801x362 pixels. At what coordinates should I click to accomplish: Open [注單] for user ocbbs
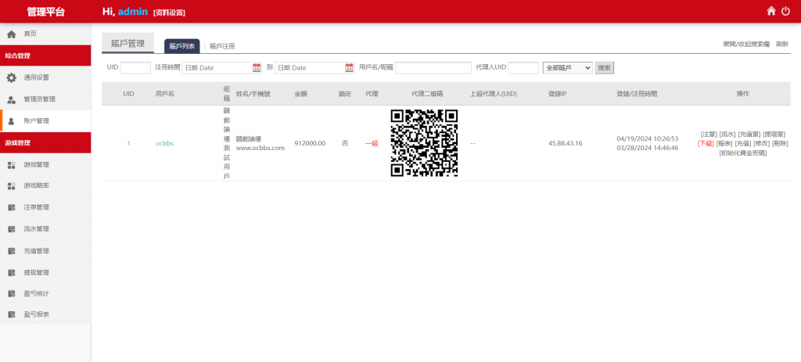(x=709, y=134)
